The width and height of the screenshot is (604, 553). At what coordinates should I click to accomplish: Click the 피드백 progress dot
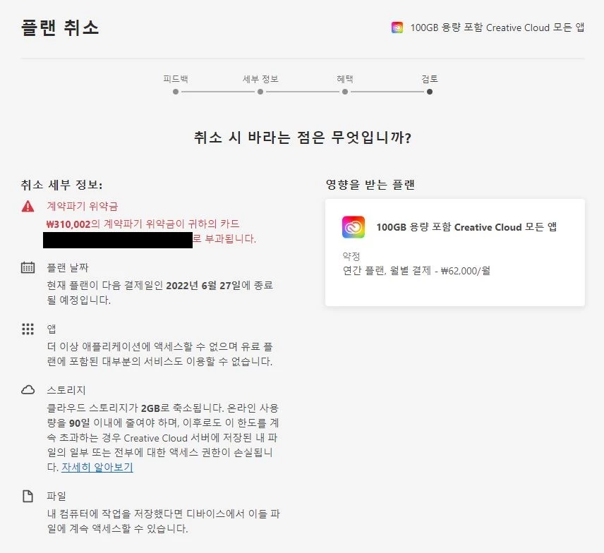click(x=176, y=92)
